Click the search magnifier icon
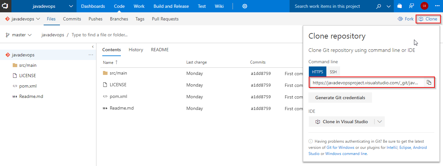This screenshot has height=166, width=443. click(x=379, y=6)
